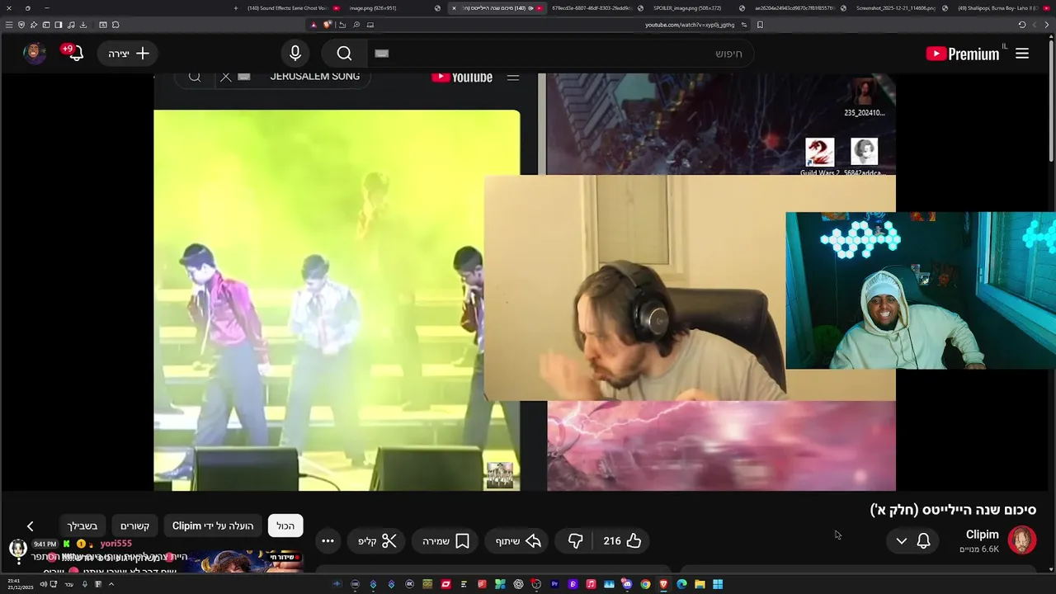Image resolution: width=1056 pixels, height=594 pixels.
Task: Click the youtube.com address bar URL
Action: [690, 25]
